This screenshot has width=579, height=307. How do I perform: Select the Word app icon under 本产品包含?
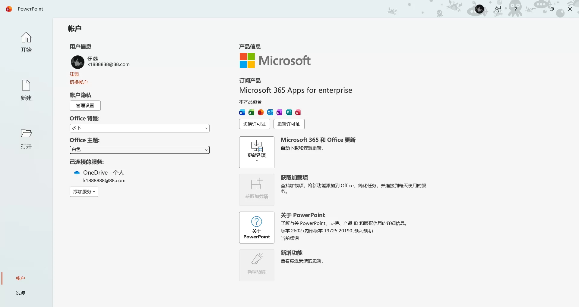point(242,112)
